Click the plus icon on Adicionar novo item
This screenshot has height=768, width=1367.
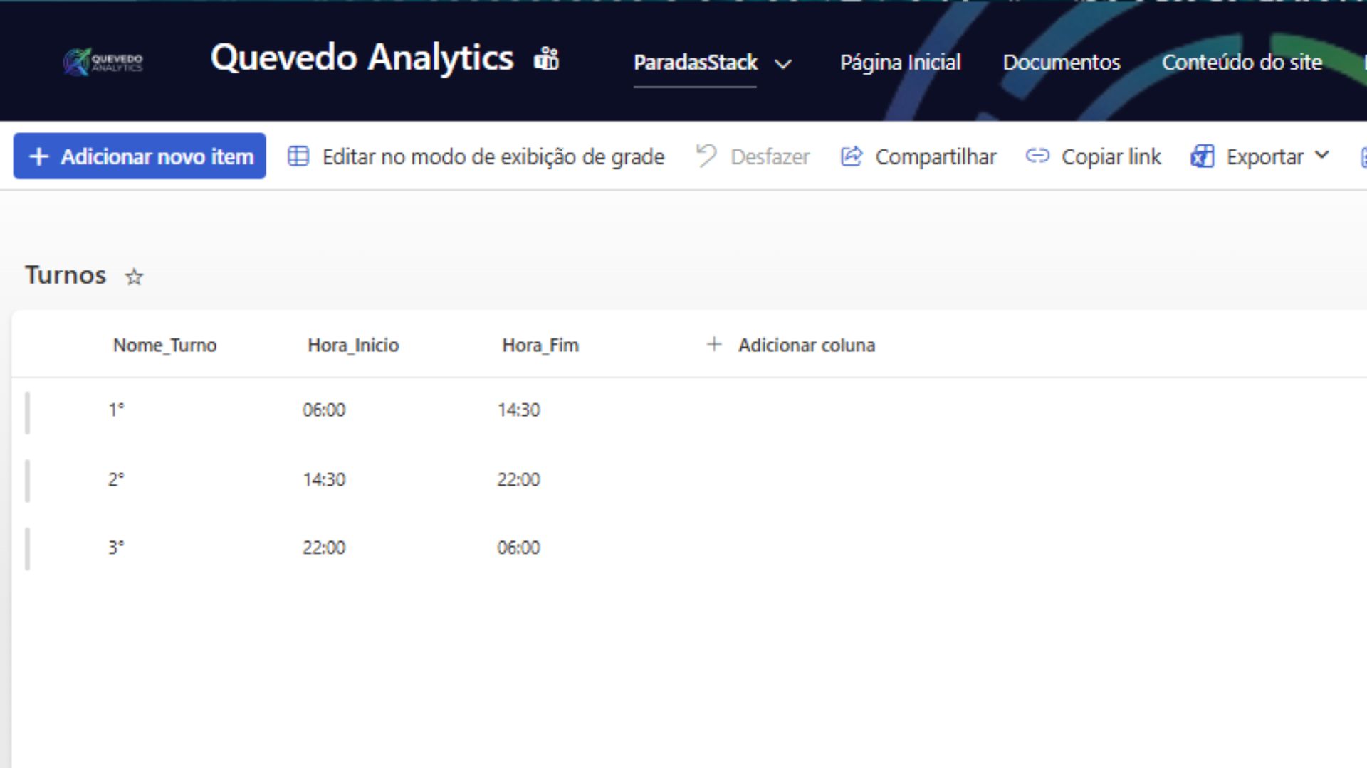tap(38, 156)
